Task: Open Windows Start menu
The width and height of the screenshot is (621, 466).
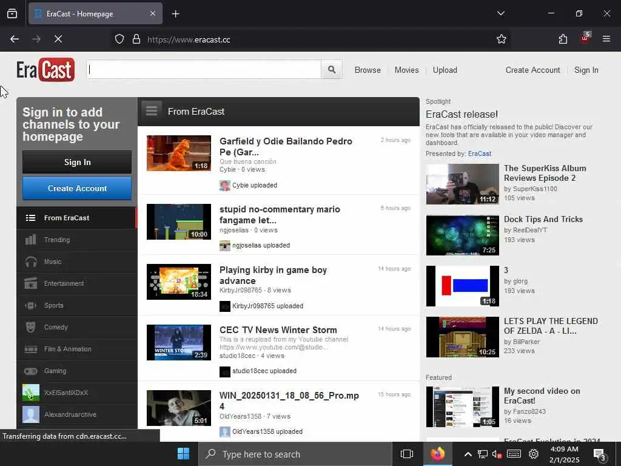Action: pos(183,454)
